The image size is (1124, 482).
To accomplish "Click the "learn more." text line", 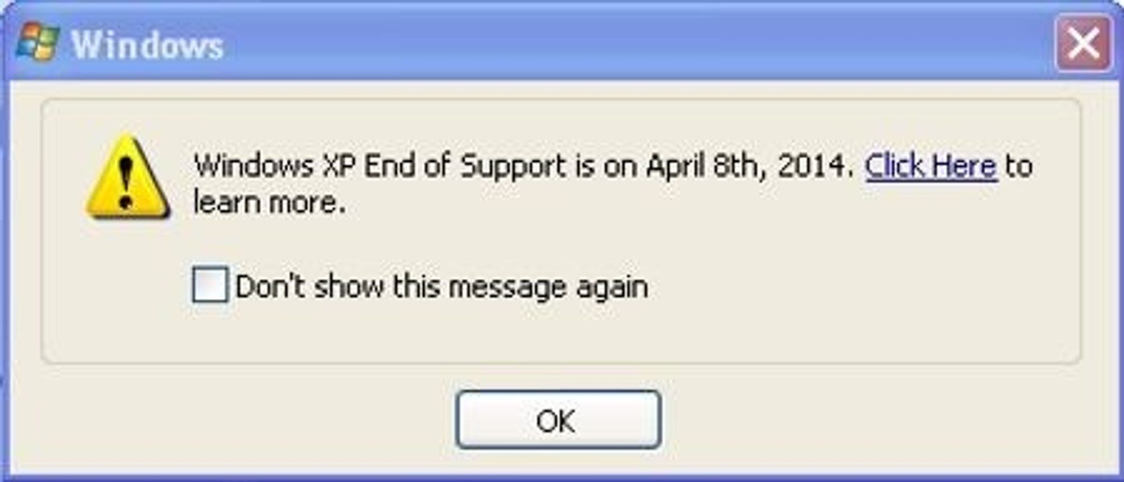I will point(269,202).
